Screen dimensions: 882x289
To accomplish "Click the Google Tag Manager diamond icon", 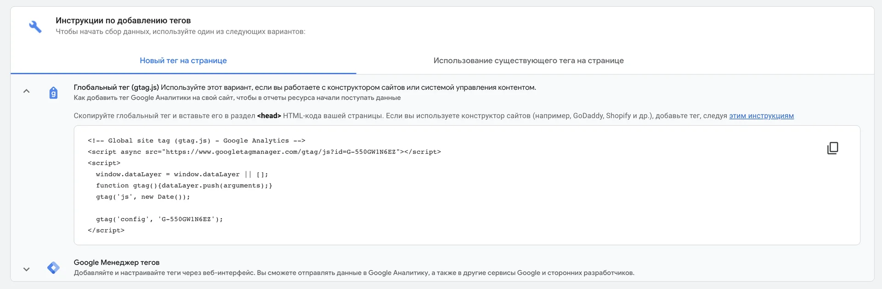I will (x=53, y=267).
